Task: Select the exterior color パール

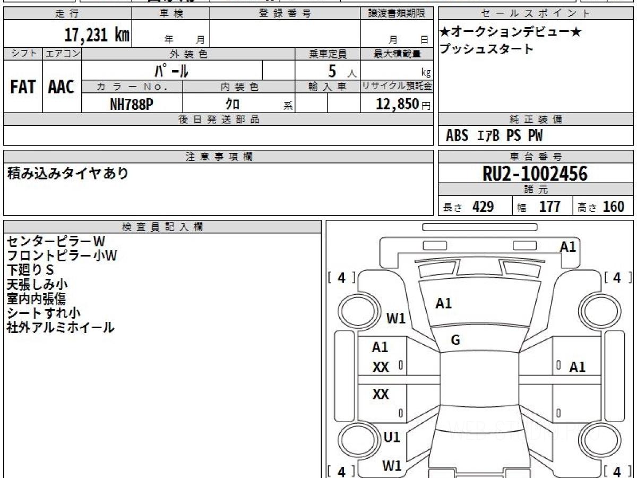Action: pos(171,70)
